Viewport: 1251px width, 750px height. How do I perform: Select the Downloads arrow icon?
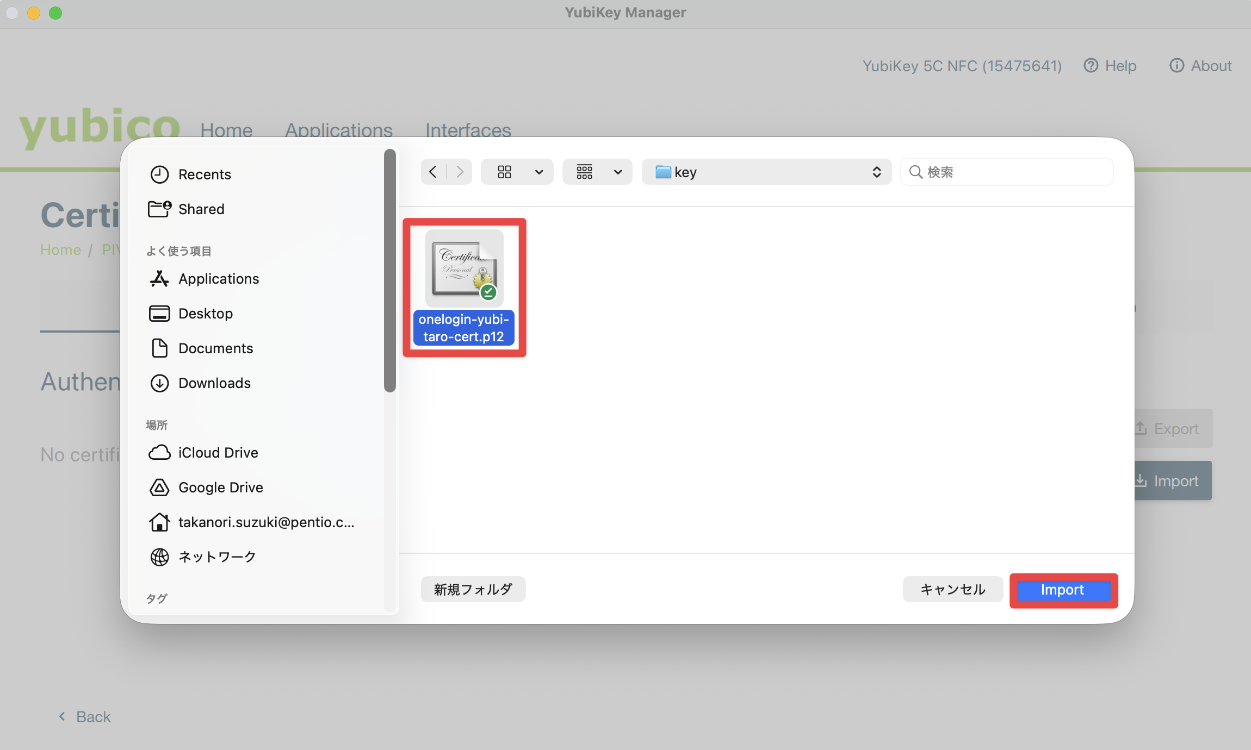coord(159,383)
